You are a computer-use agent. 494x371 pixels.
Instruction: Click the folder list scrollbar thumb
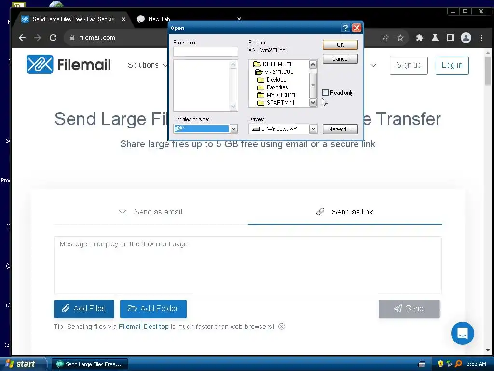point(313,86)
